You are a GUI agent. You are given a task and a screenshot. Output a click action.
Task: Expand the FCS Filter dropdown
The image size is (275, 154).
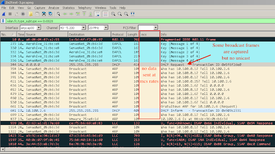click(156, 27)
